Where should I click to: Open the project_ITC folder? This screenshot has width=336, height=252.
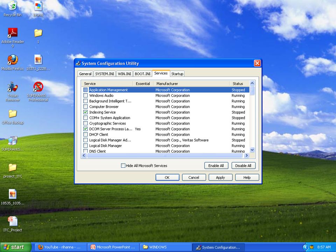click(x=13, y=170)
